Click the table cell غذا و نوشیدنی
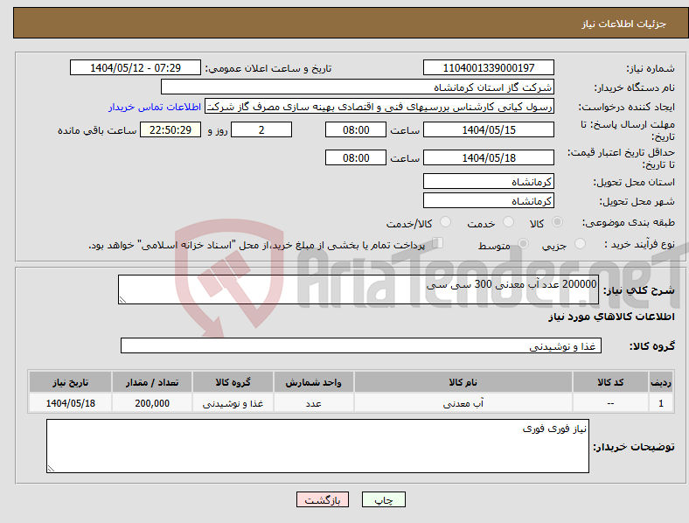689x523 pixels. tap(233, 403)
